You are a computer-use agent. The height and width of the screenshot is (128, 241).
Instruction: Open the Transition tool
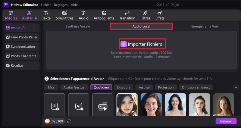pyautogui.click(x=127, y=15)
